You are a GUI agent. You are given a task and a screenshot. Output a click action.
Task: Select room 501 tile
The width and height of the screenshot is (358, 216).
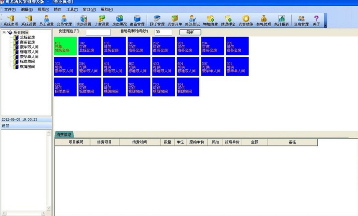point(237,66)
